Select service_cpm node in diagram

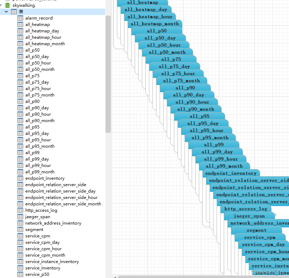tap(260, 237)
